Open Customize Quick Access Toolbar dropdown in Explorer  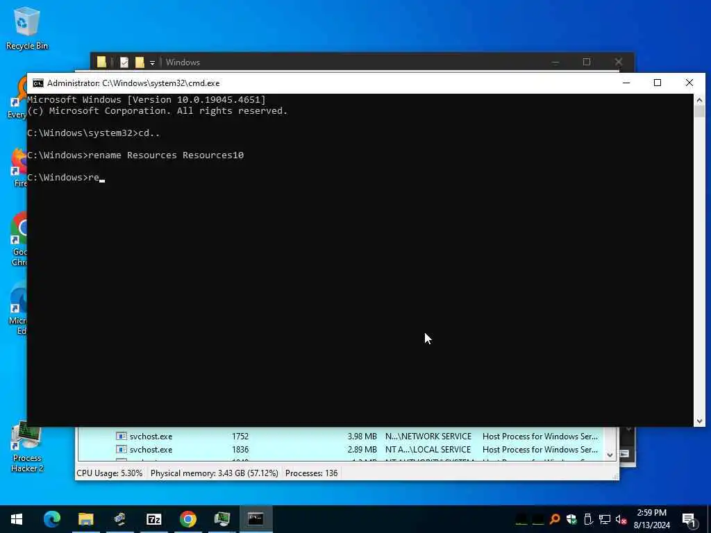tap(152, 63)
